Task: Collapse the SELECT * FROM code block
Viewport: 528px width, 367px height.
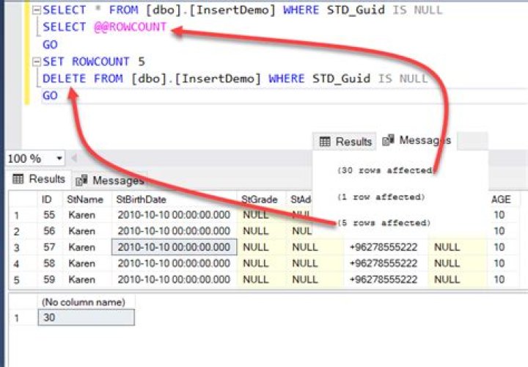Action: [x=37, y=10]
